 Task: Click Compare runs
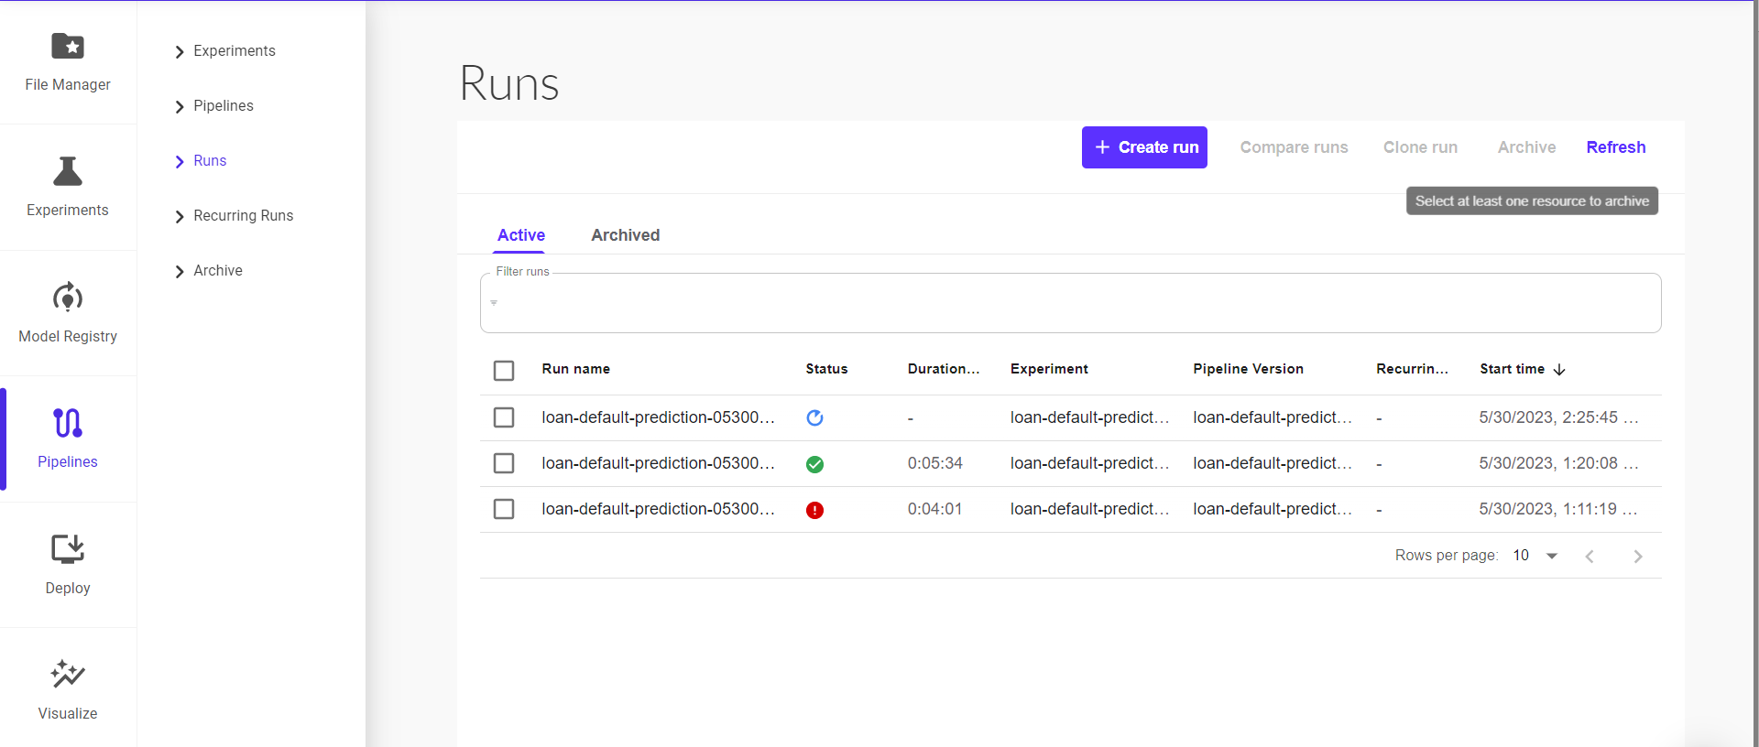point(1294,147)
